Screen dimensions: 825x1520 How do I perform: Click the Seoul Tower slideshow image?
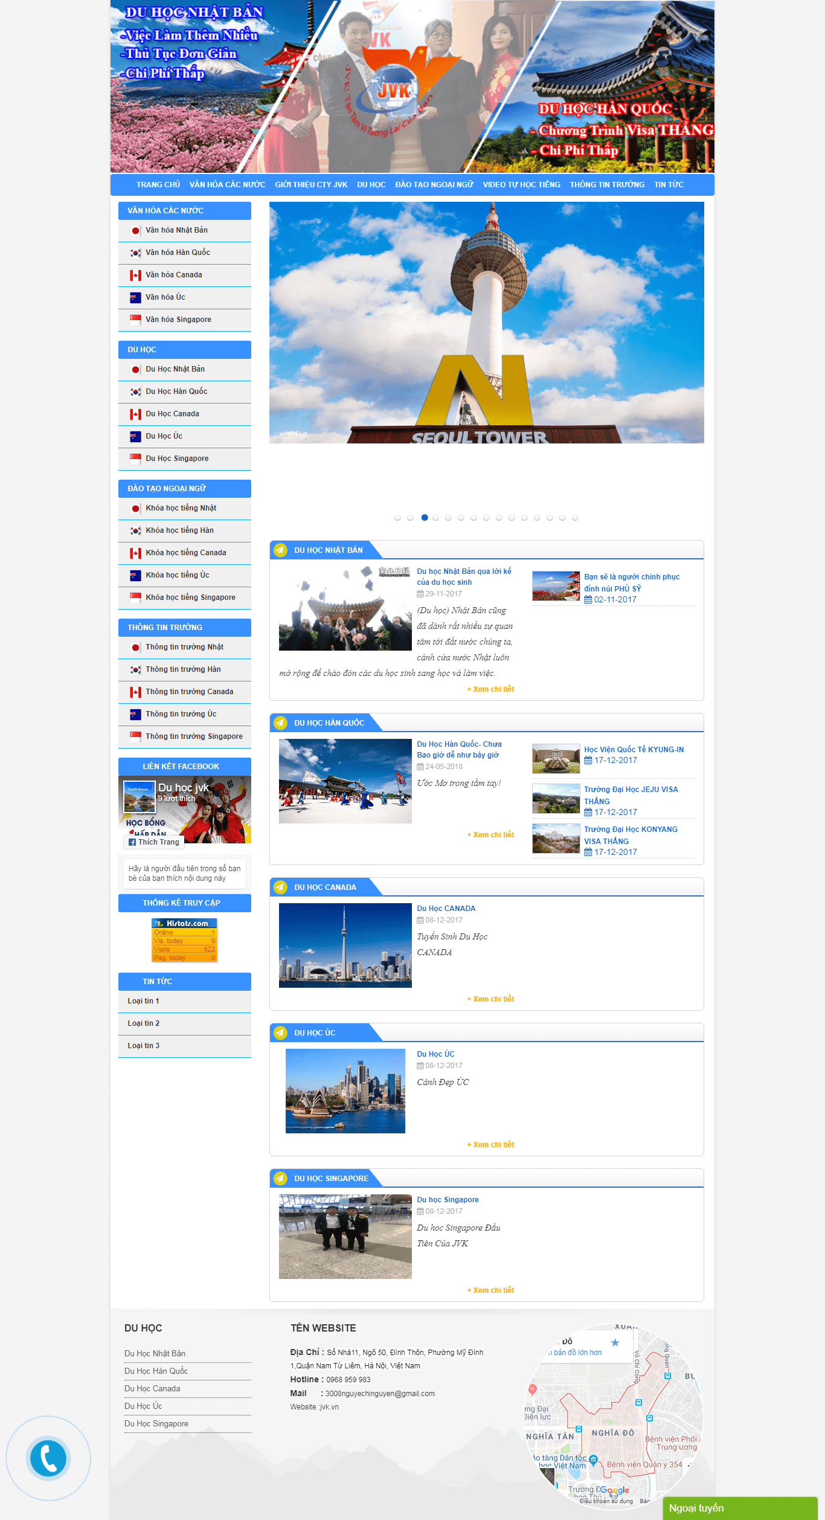(x=486, y=323)
